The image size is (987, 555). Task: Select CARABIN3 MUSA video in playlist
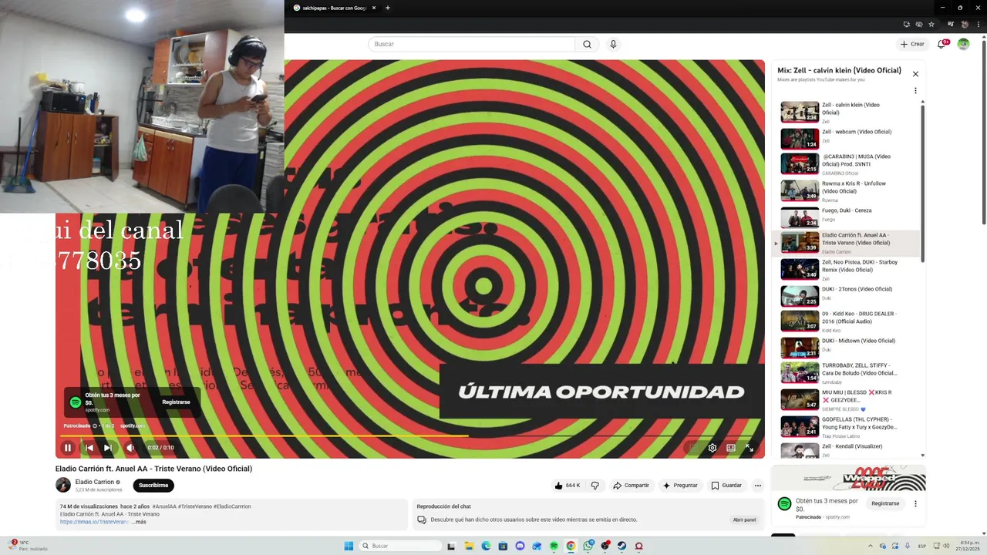(847, 163)
